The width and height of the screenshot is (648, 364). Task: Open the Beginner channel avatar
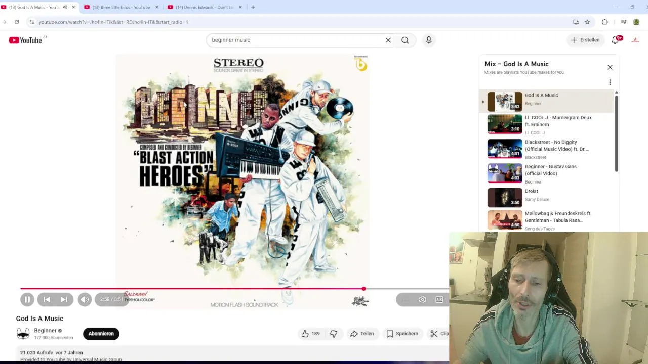pyautogui.click(x=23, y=334)
